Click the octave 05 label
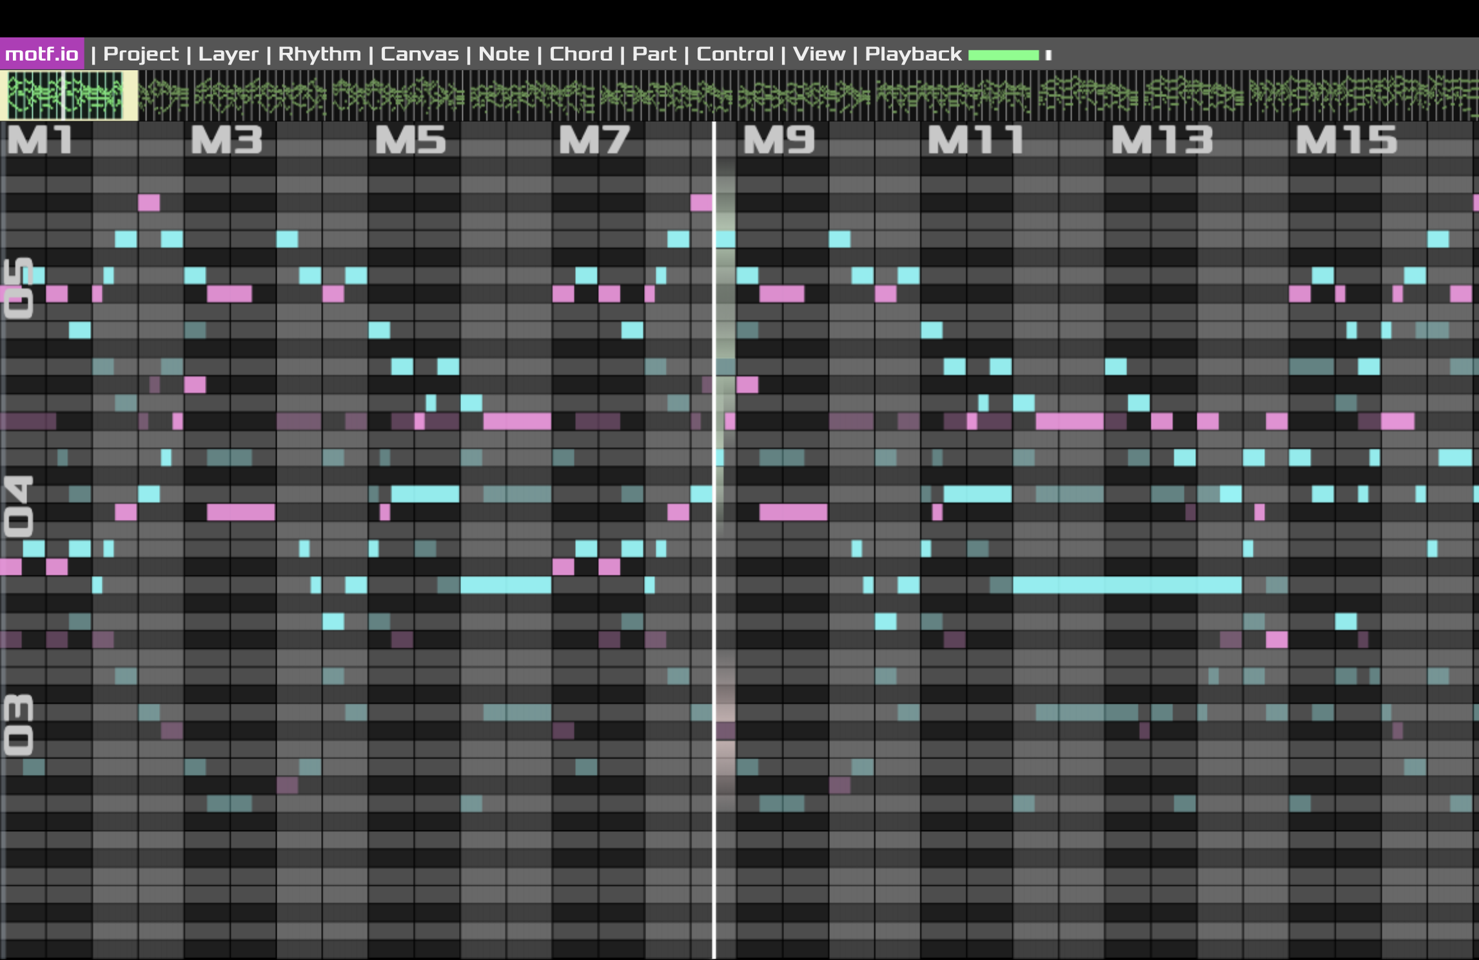 click(17, 288)
